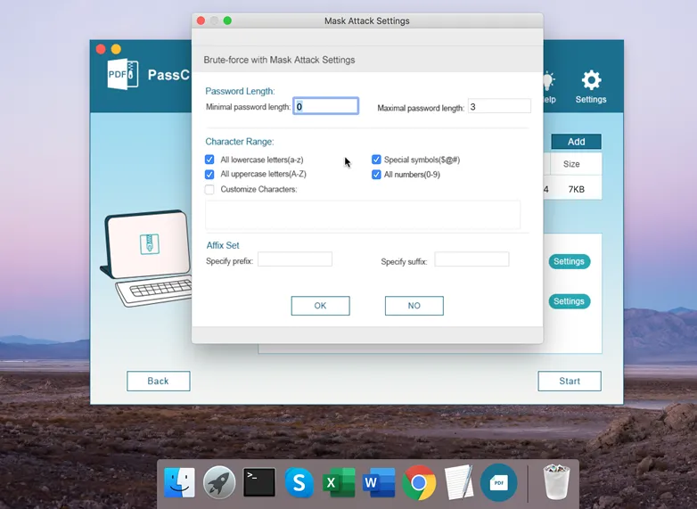Open the upper teal Settings button
Image resolution: width=697 pixels, height=509 pixels.
click(569, 261)
